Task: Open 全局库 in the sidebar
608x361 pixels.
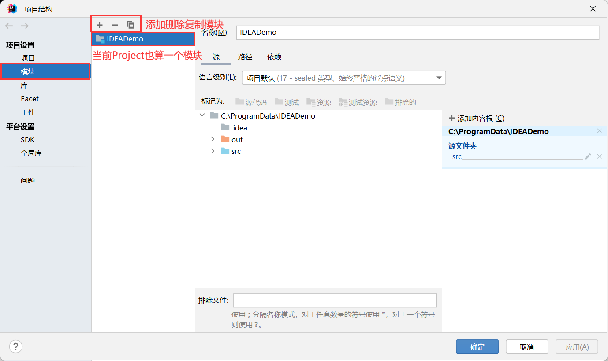Action: (31, 153)
